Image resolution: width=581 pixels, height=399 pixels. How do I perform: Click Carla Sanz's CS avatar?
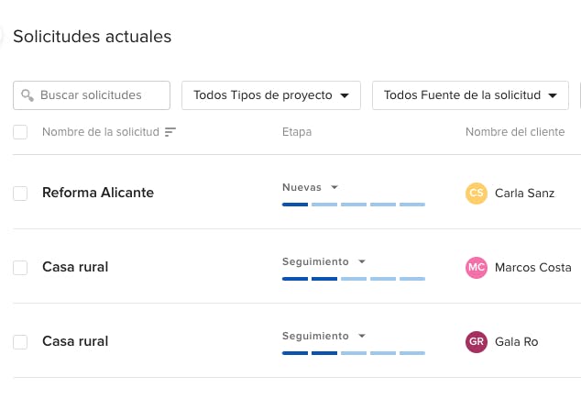pyautogui.click(x=477, y=194)
